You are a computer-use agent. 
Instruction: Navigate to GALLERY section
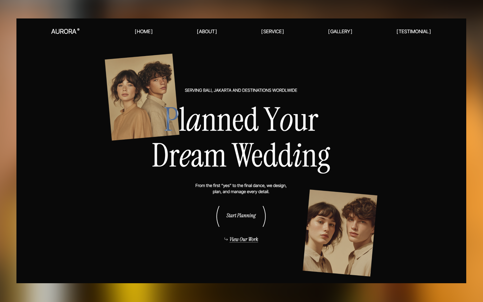[340, 32]
